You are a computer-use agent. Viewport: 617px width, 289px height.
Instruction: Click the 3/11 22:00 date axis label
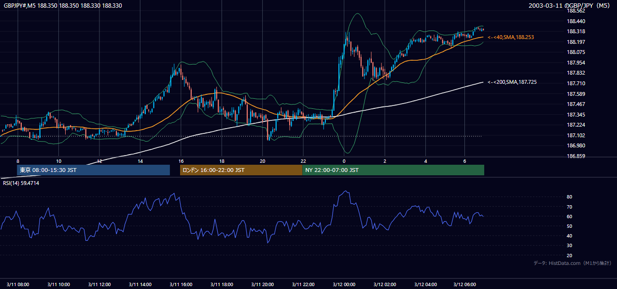[x=303, y=284]
